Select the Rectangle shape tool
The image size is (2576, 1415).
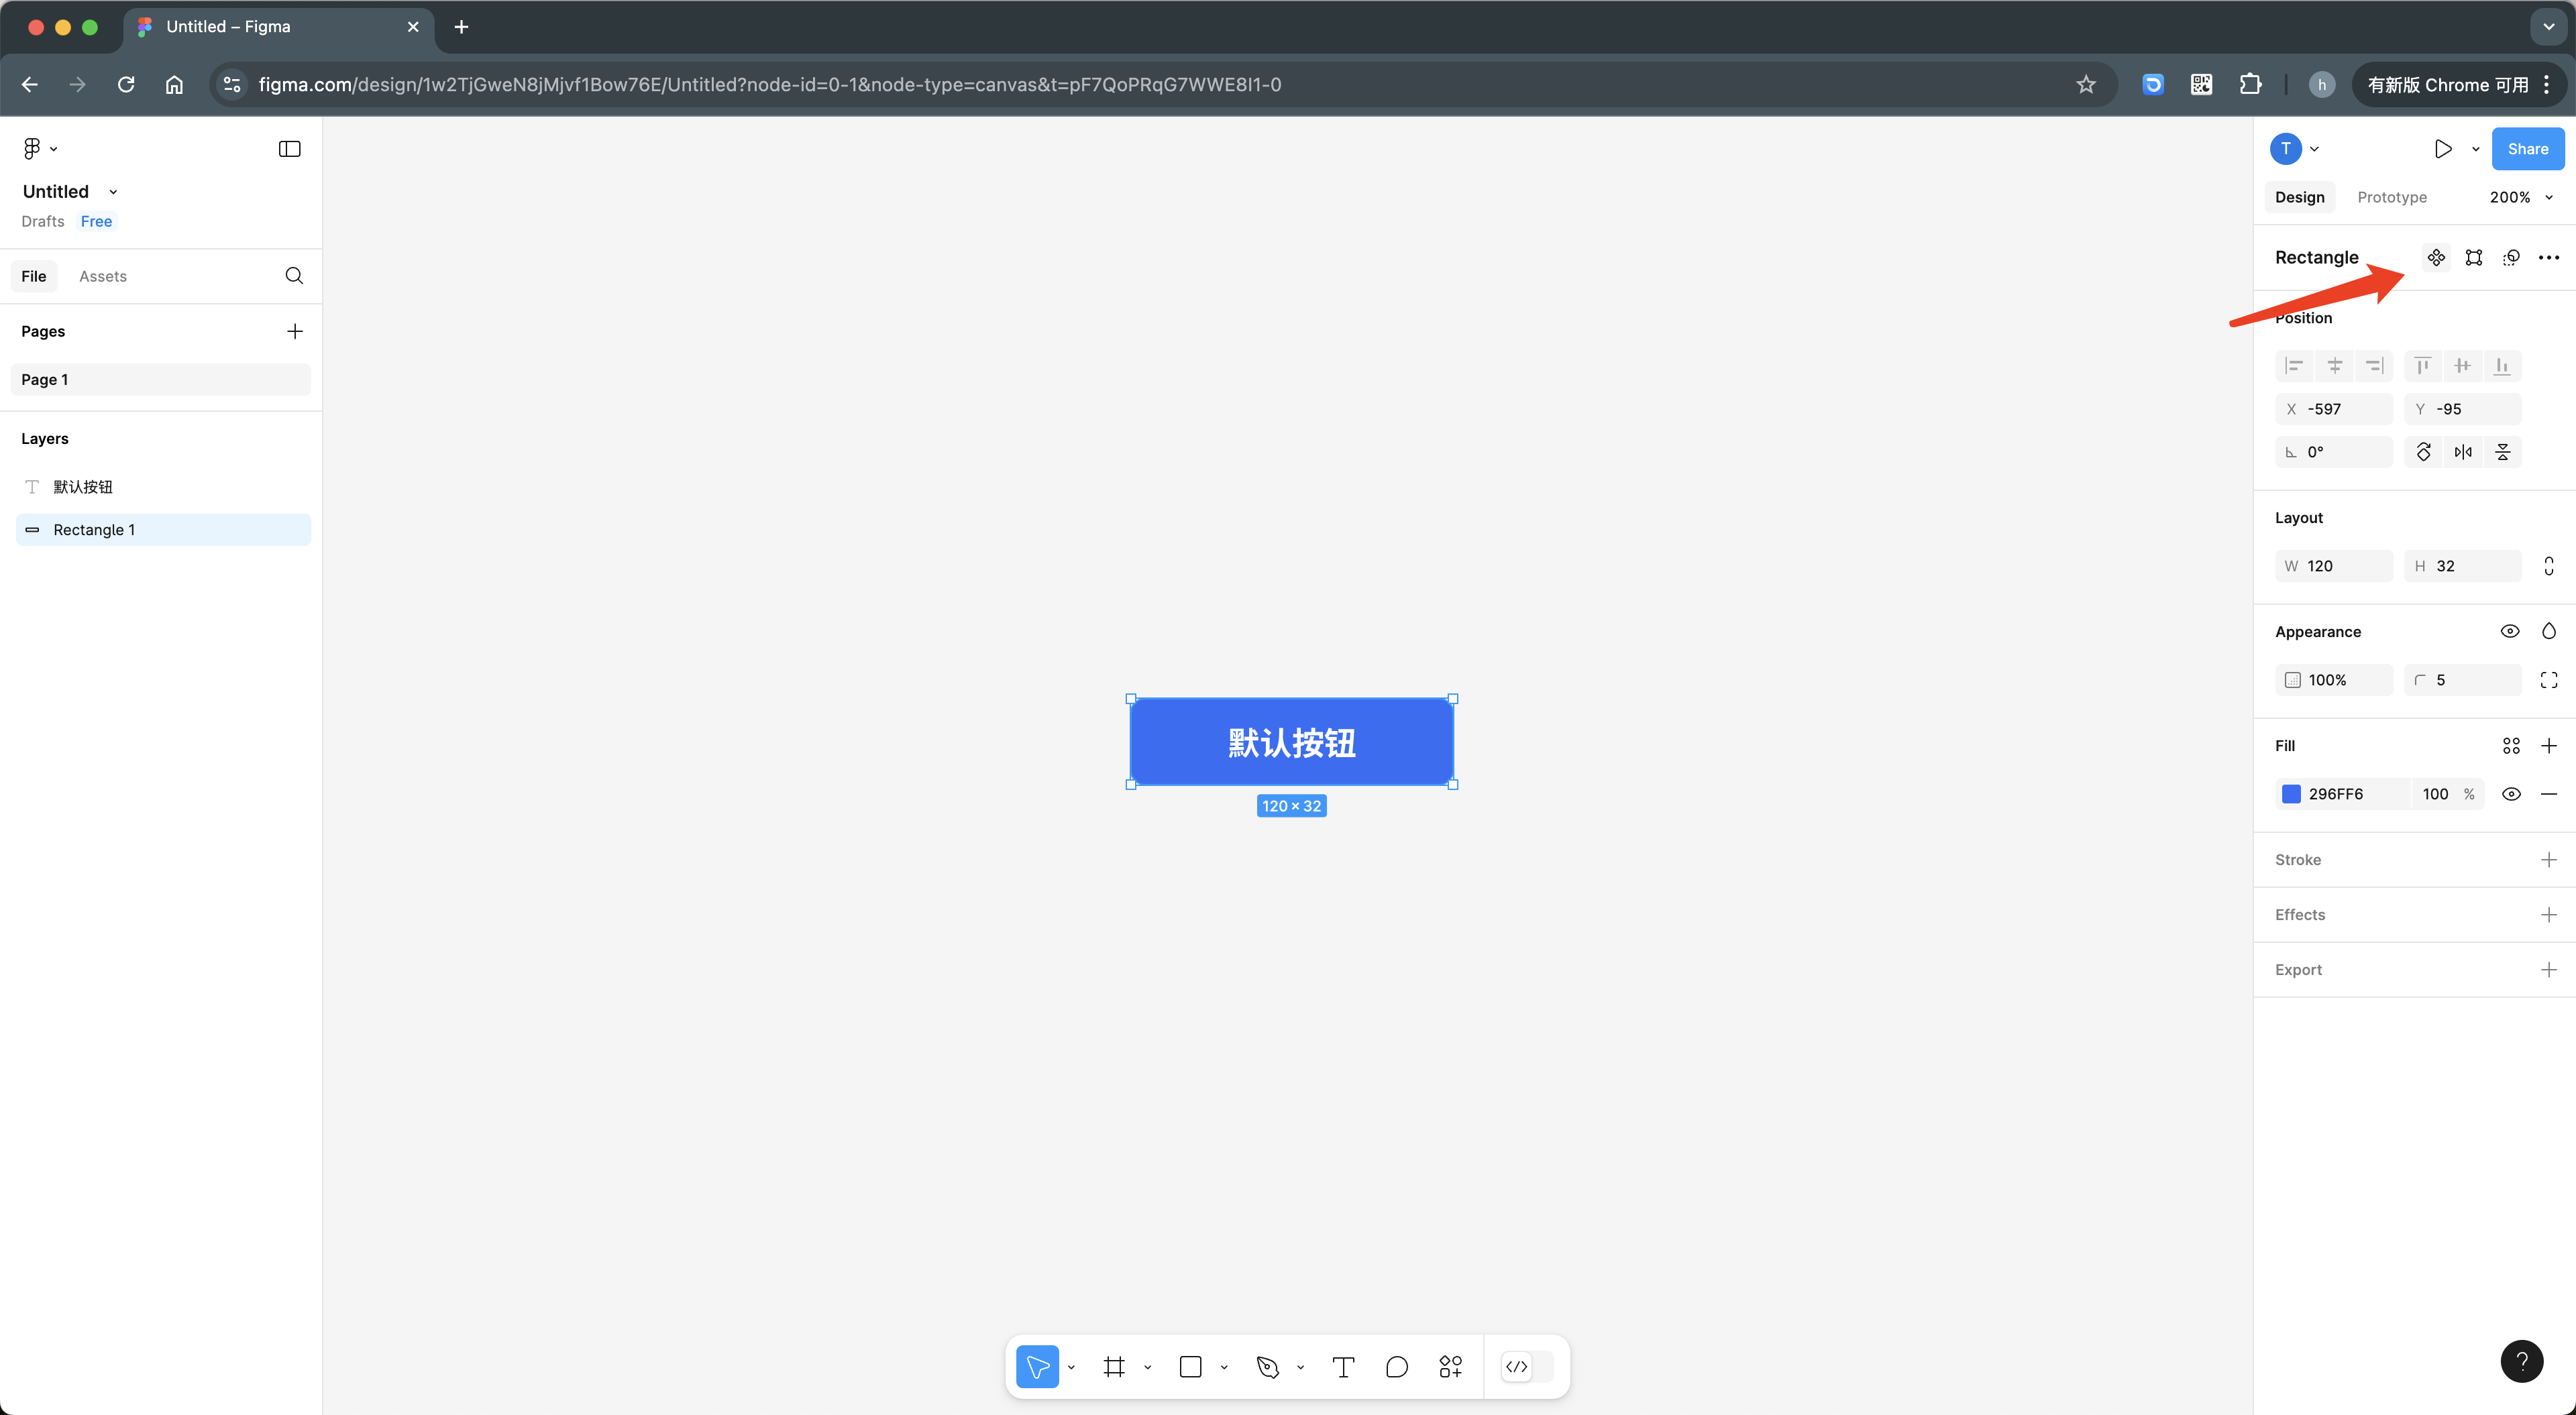(x=1190, y=1367)
